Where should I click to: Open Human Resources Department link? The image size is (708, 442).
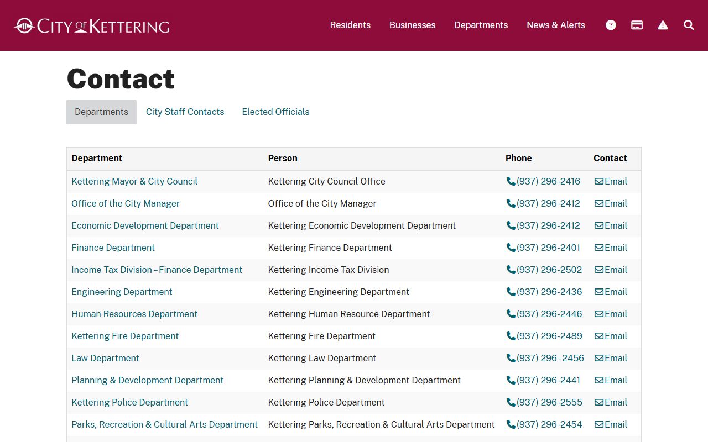134,314
